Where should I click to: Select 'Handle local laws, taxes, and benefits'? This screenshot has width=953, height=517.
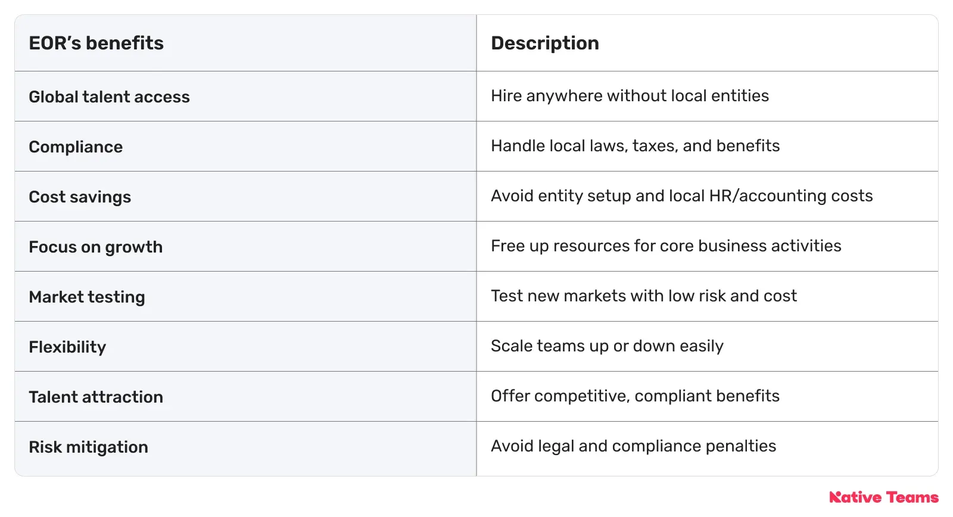635,145
